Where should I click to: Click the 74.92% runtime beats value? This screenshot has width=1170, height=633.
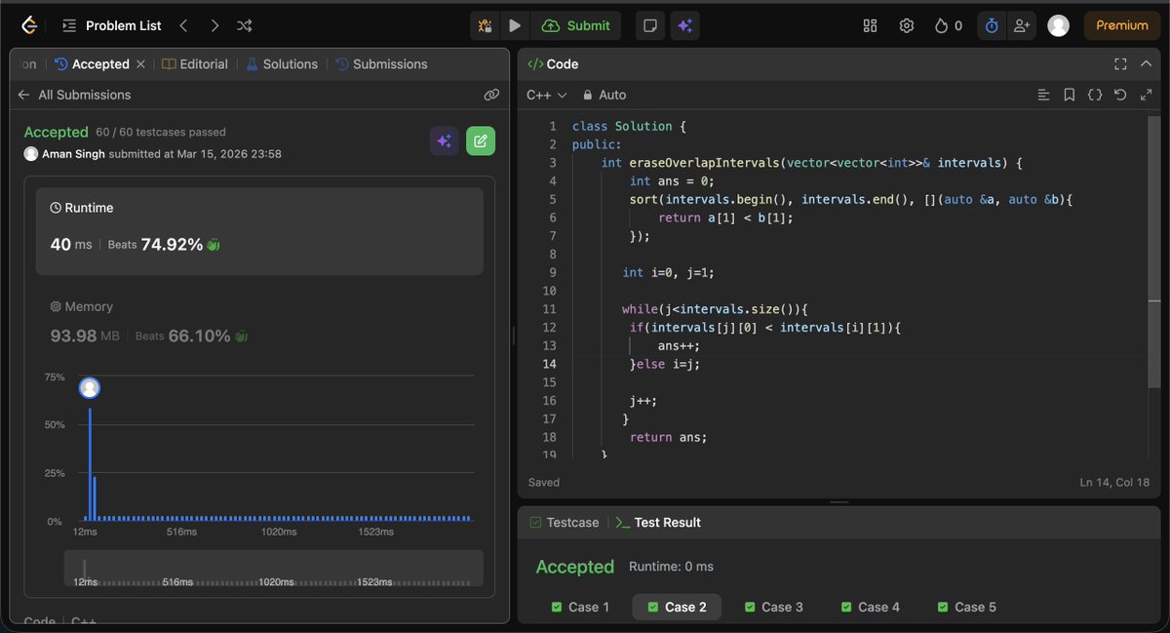point(172,244)
